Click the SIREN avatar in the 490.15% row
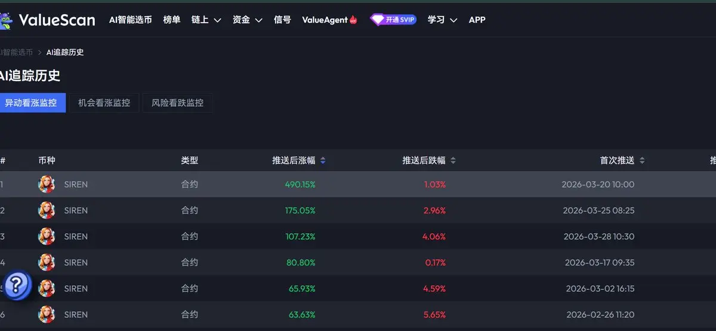716x331 pixels. (47, 184)
